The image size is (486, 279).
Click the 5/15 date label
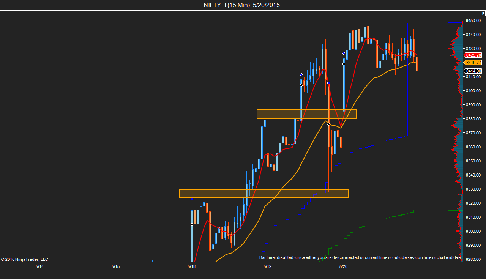click(115, 267)
